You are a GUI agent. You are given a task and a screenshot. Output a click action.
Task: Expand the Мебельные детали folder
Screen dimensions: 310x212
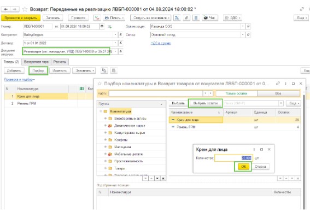click(105, 154)
